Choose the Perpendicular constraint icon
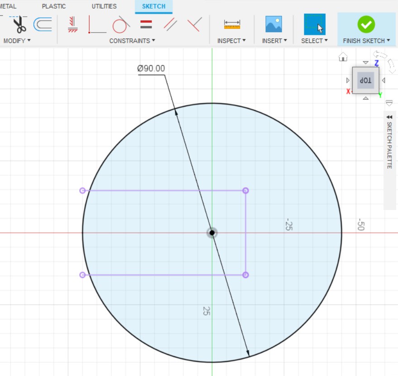Viewport: 398px width, 376px height. pyautogui.click(x=194, y=24)
